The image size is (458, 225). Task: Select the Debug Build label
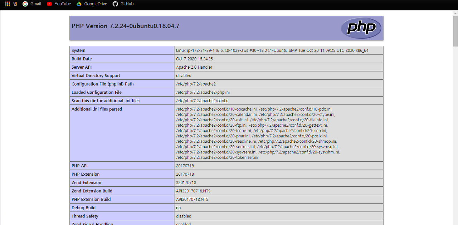coord(83,208)
